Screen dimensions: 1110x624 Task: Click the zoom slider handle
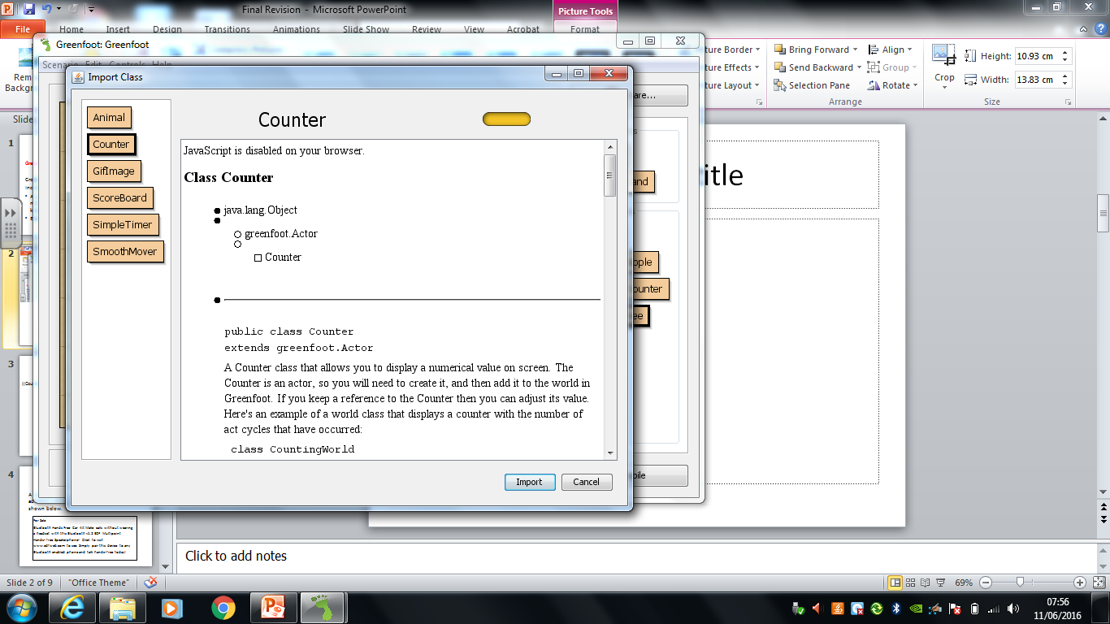[1019, 583]
